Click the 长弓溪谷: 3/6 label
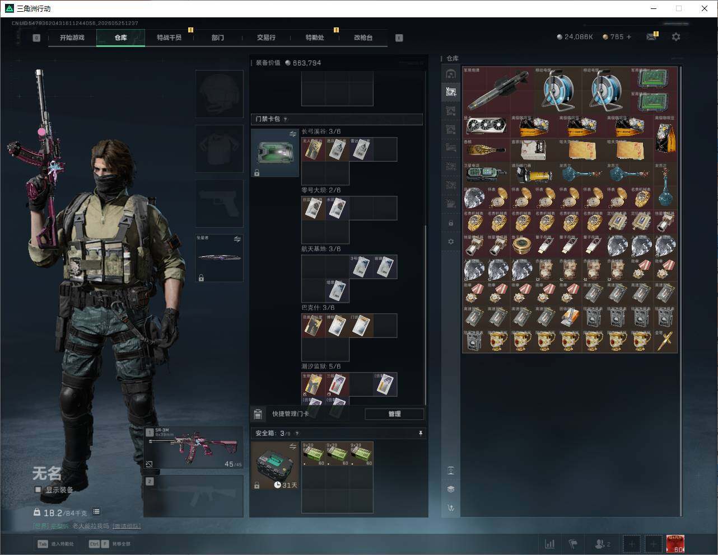The width and height of the screenshot is (718, 555). 321,131
